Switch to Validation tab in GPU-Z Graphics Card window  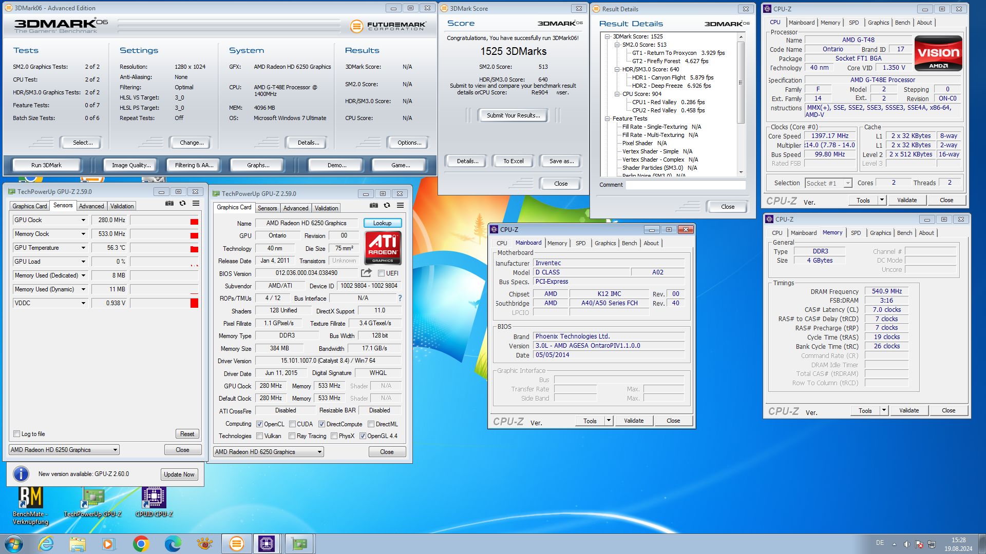click(326, 208)
